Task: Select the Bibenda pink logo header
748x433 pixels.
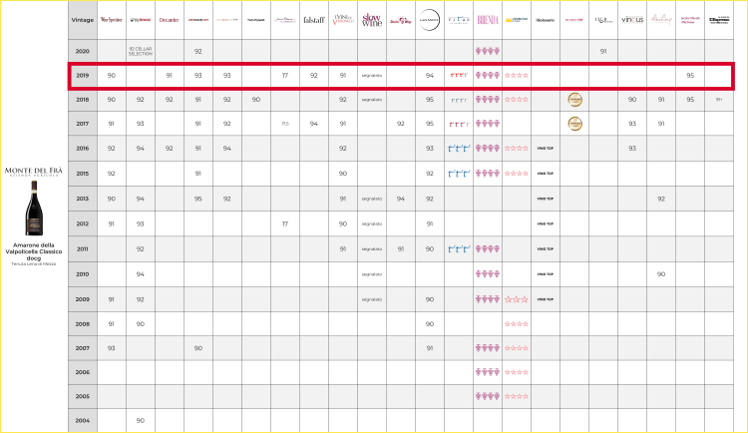Action: point(488,20)
